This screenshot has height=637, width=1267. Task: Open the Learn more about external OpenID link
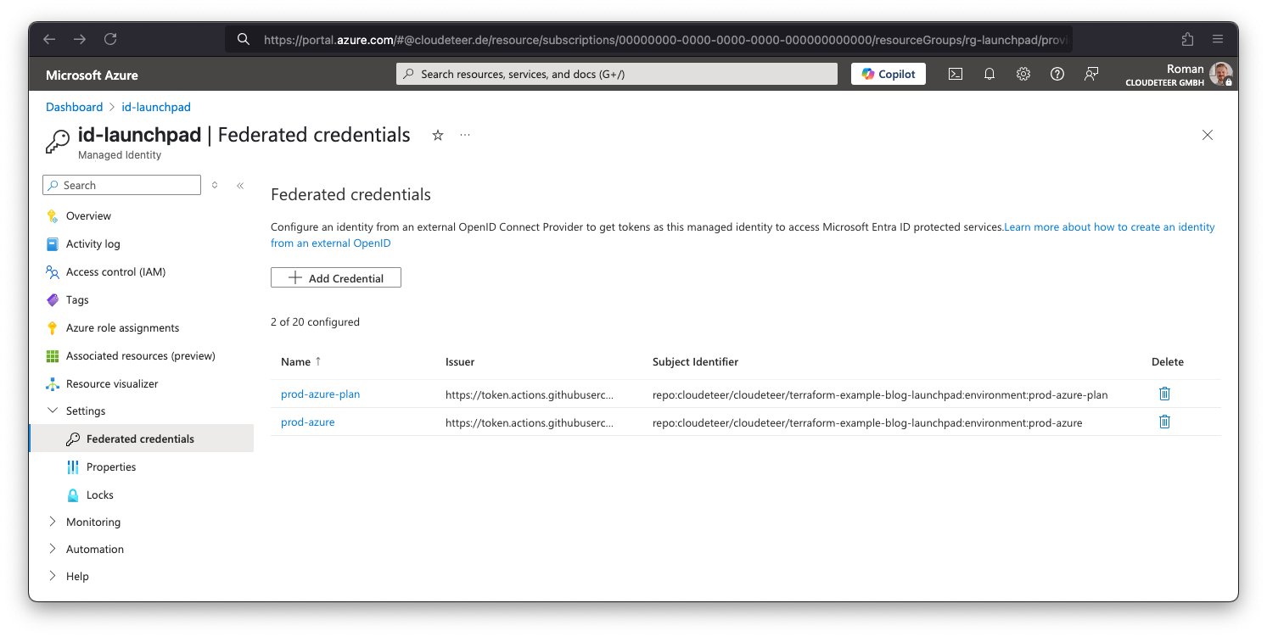click(x=743, y=235)
